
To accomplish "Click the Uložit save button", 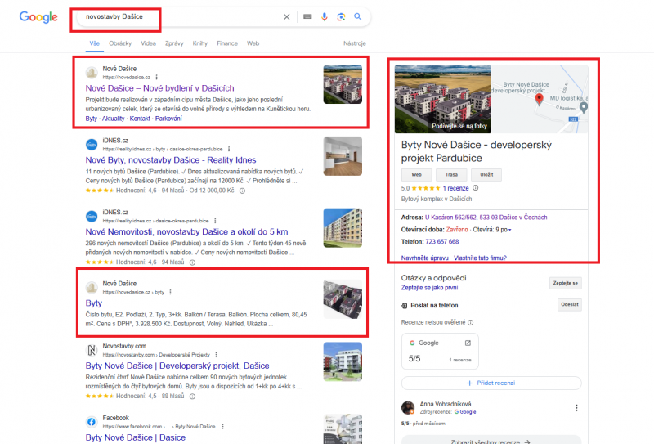I will [x=486, y=175].
